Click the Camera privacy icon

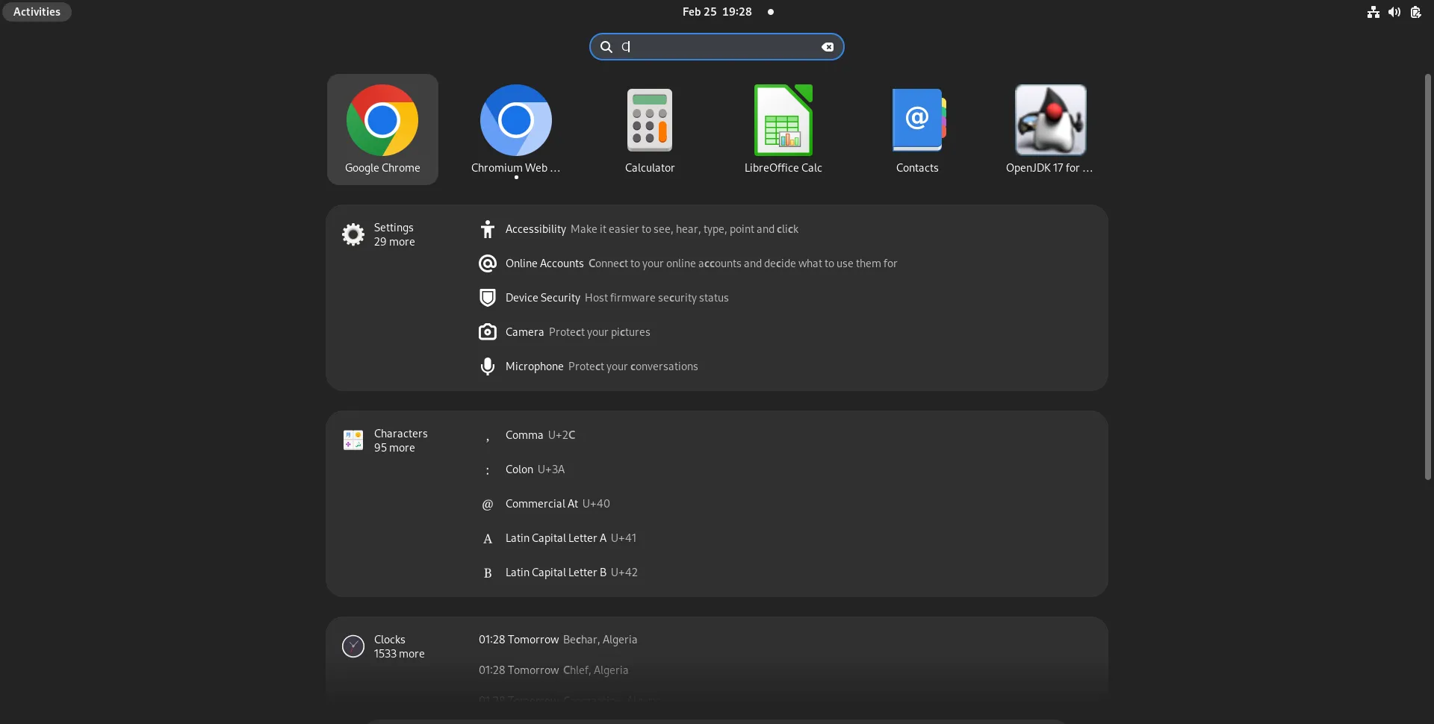pos(488,332)
